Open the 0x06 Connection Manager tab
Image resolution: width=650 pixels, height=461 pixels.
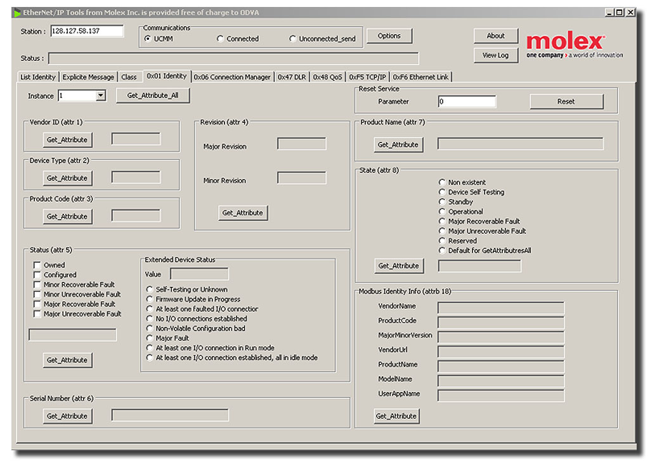coord(232,77)
